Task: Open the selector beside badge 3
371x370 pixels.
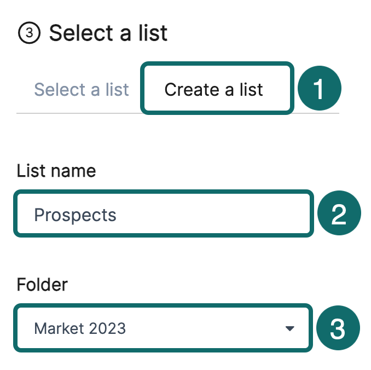Action: [x=163, y=328]
